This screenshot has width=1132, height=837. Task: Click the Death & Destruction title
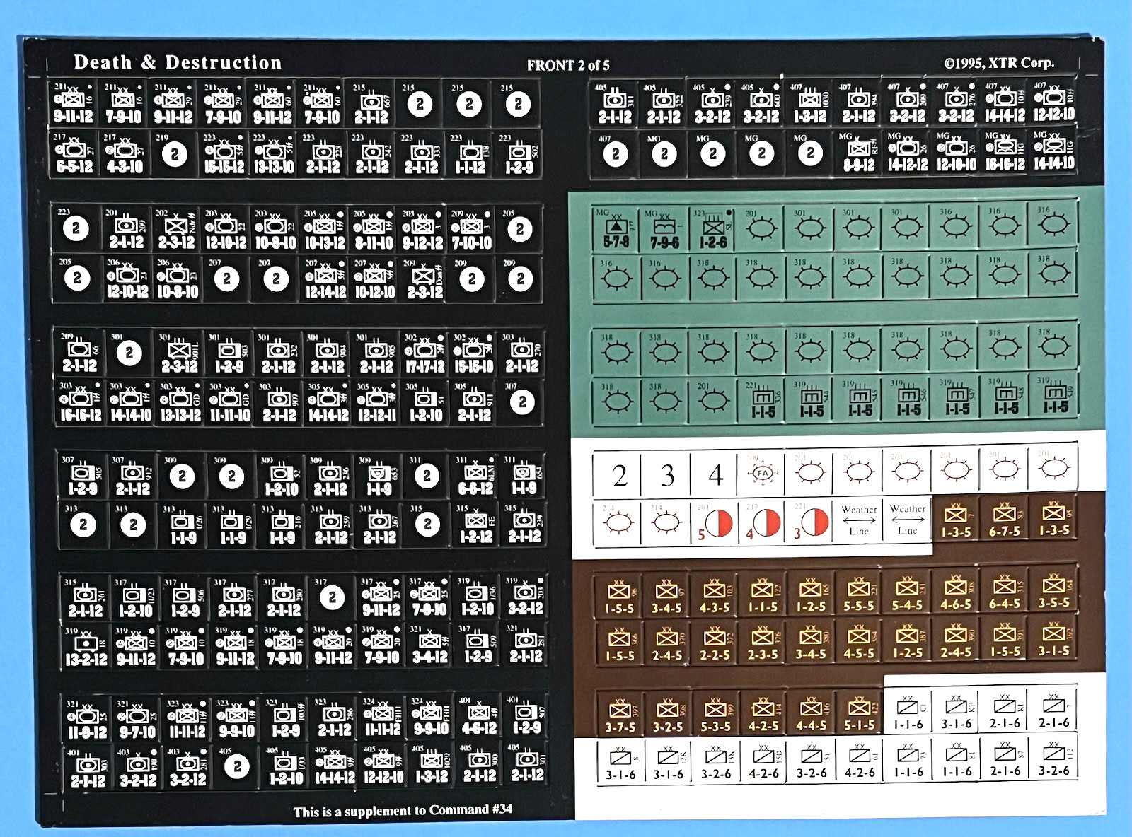pos(178,62)
